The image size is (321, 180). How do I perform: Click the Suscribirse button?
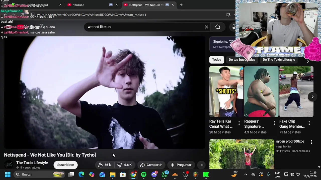click(x=65, y=165)
